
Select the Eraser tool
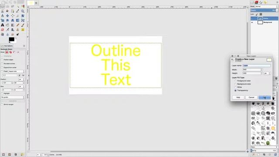(3, 30)
